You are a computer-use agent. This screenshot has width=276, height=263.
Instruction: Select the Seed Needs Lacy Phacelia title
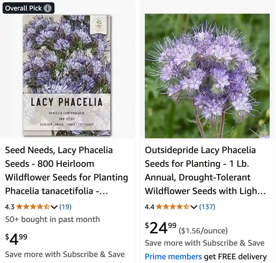66,170
